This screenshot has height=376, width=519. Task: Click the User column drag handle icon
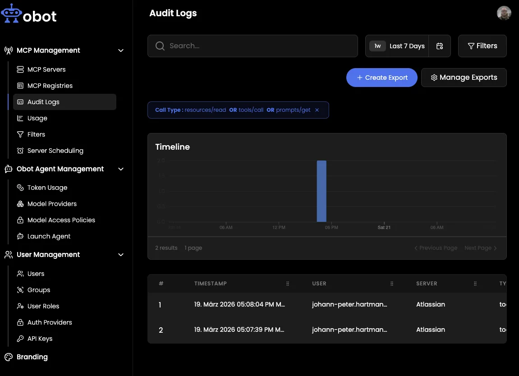(392, 284)
